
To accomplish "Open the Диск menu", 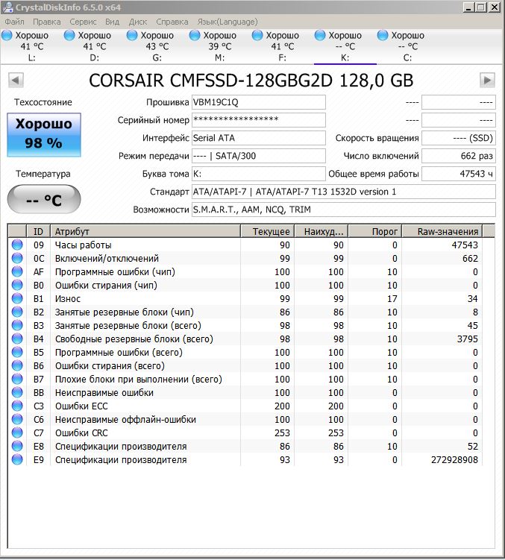I will point(138,22).
